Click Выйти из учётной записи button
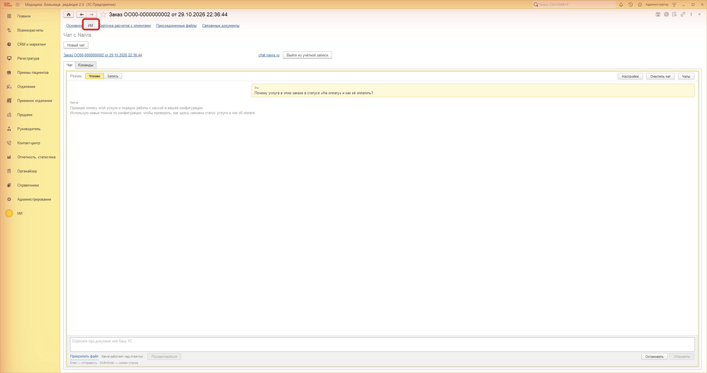Screen dimensions: 707x373 (x=307, y=55)
